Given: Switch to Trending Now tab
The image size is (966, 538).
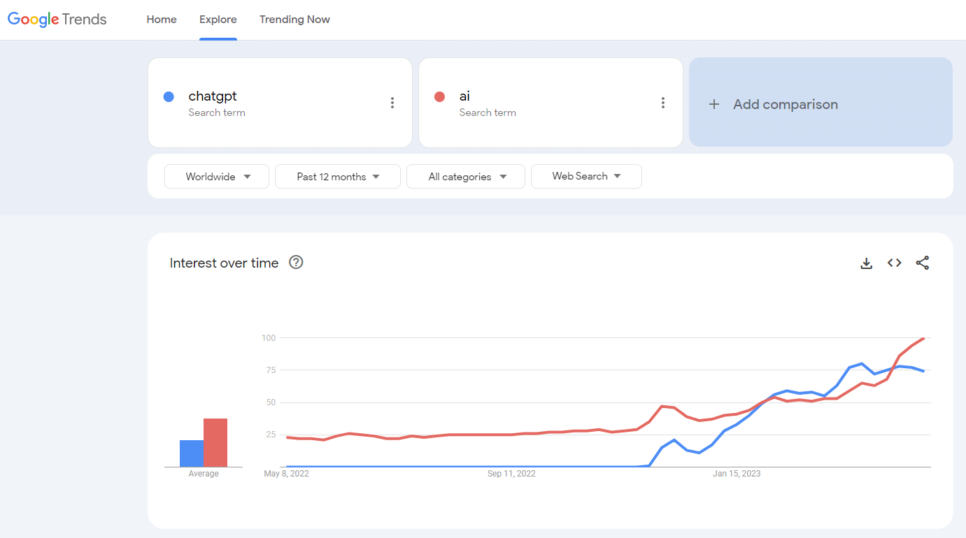Looking at the screenshot, I should click(294, 20).
